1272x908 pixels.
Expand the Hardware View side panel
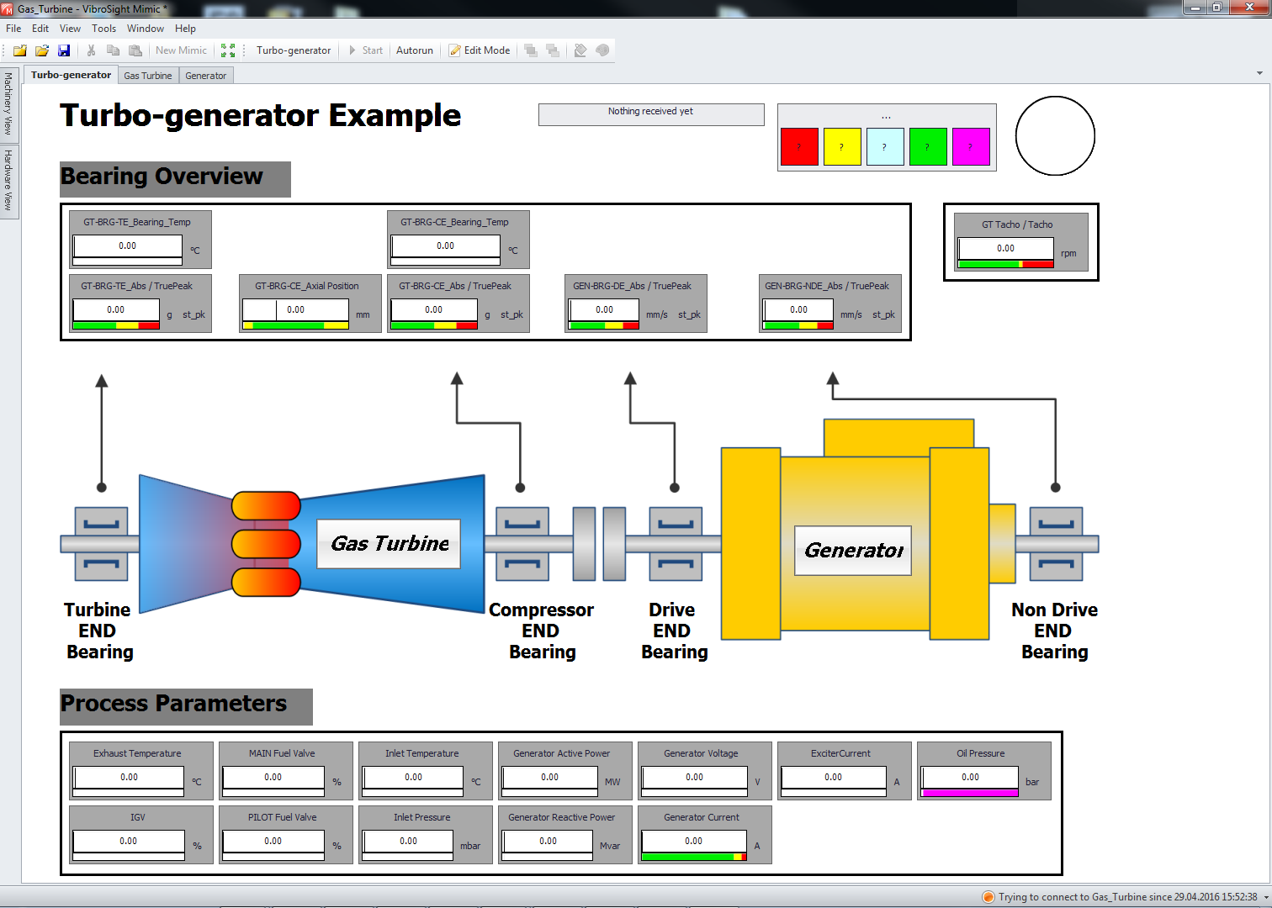coord(8,180)
